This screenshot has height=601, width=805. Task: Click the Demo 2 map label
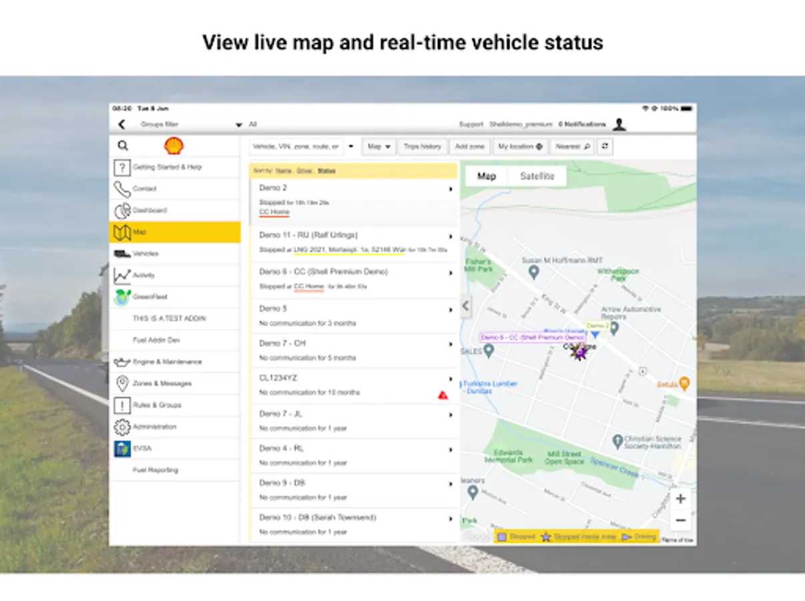pos(598,326)
